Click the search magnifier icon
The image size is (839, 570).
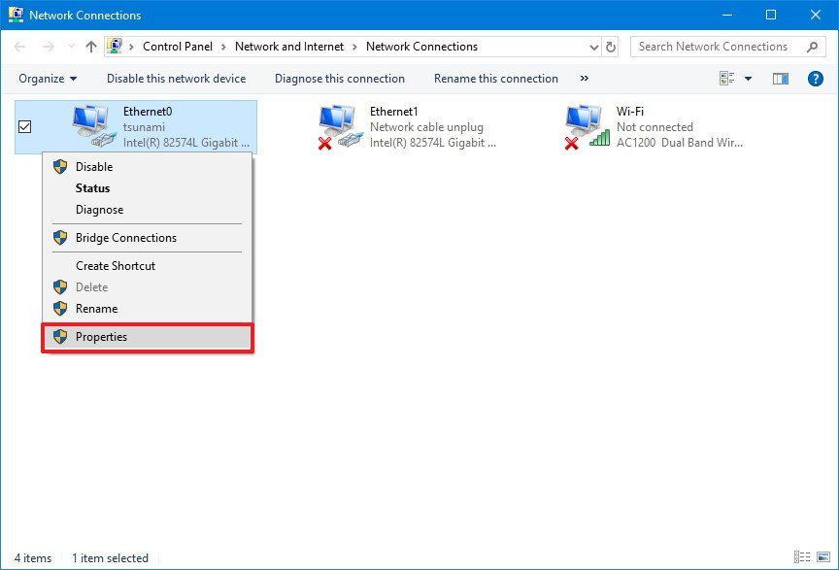pyautogui.click(x=810, y=46)
